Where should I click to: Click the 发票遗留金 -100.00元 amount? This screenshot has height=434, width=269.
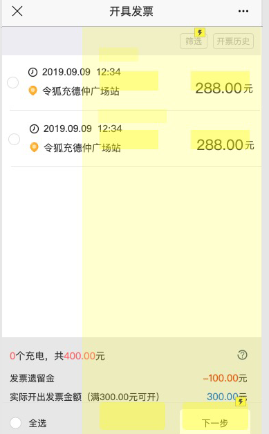click(x=225, y=378)
